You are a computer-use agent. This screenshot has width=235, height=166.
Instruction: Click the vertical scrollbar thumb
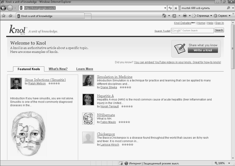pyautogui.click(x=233, y=48)
